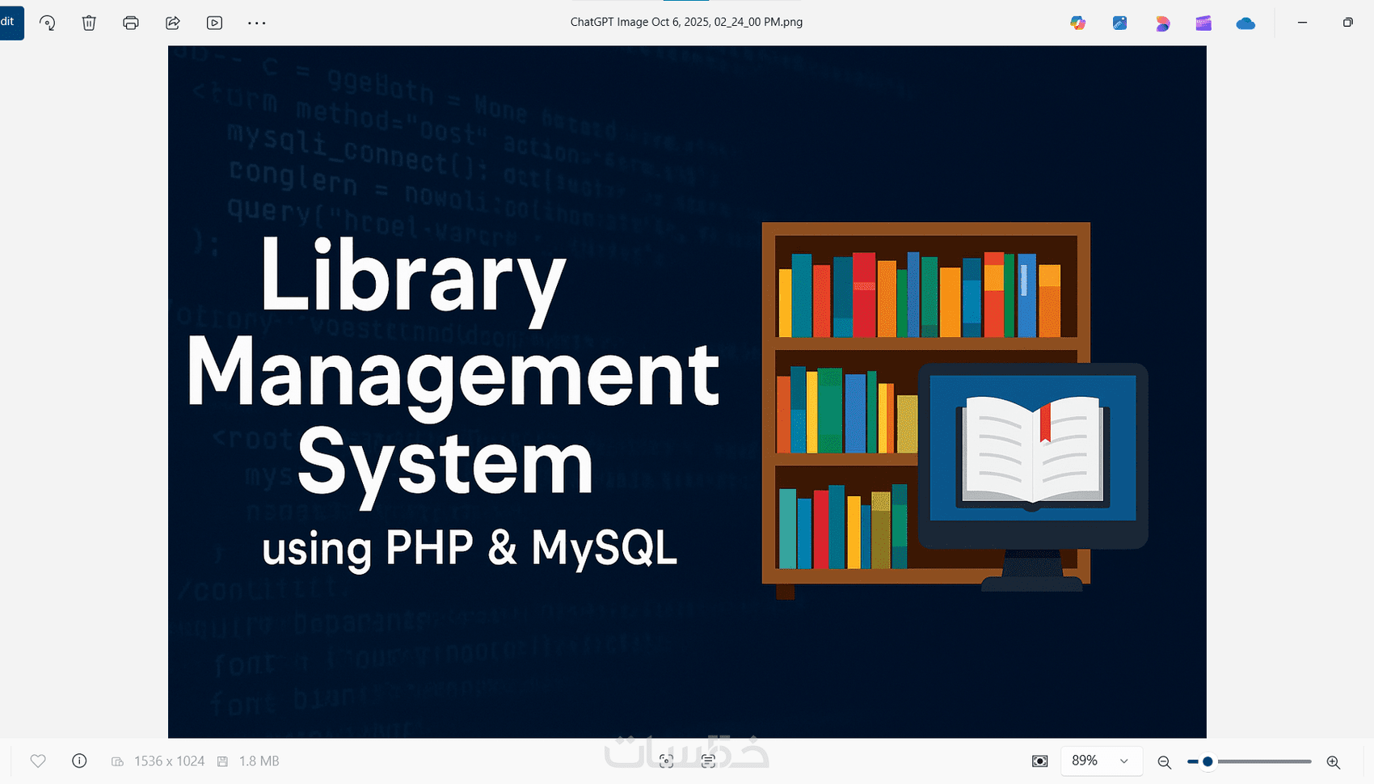Click the 1536 x 1024 dimensions text

click(170, 761)
